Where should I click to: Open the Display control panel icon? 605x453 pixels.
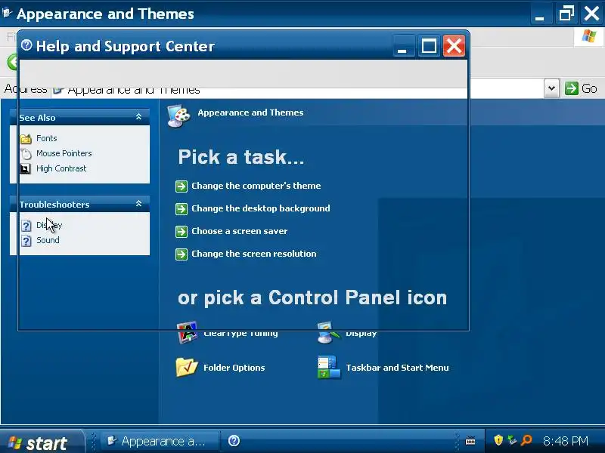(329, 332)
